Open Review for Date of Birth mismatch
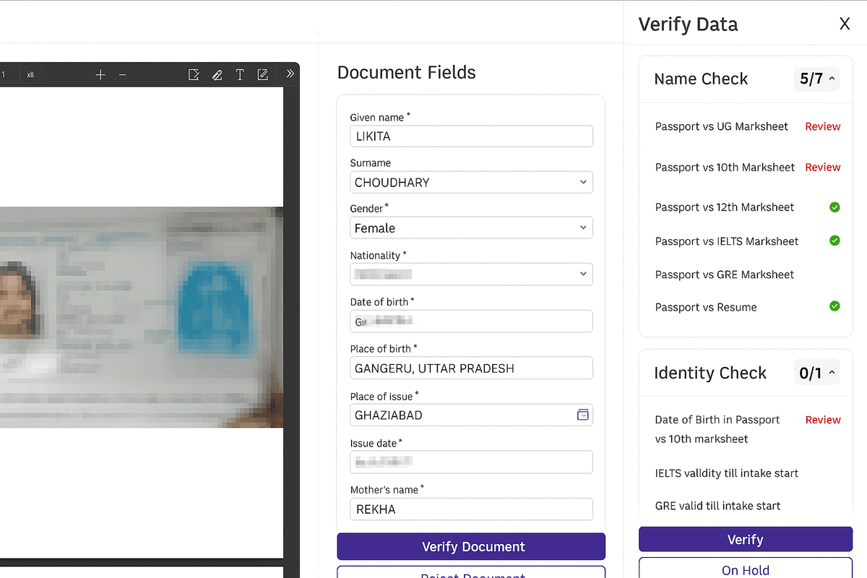 pyautogui.click(x=822, y=420)
